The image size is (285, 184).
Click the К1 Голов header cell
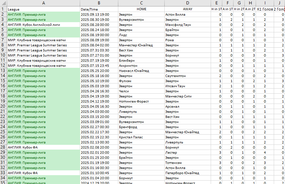[265, 9]
